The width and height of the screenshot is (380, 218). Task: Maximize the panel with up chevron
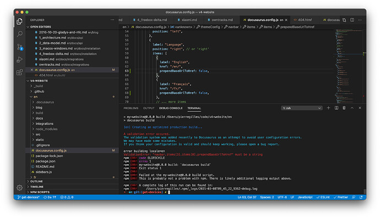(352, 108)
